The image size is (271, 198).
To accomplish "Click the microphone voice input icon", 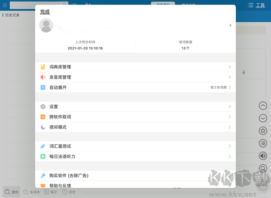I will click(x=244, y=72).
